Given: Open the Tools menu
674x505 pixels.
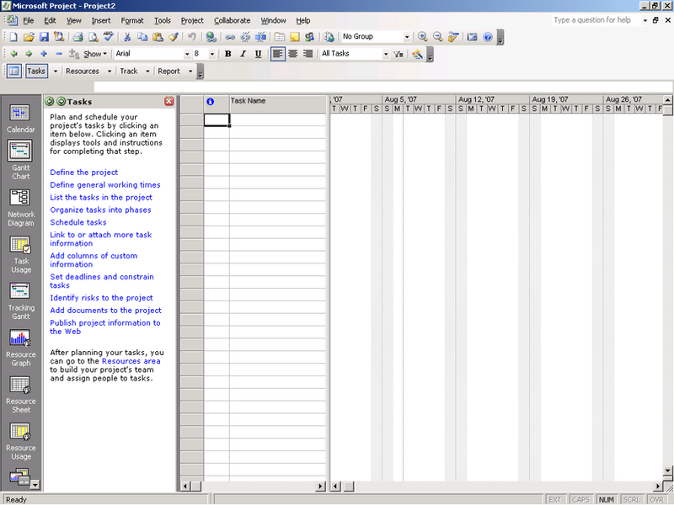Looking at the screenshot, I should [x=163, y=20].
